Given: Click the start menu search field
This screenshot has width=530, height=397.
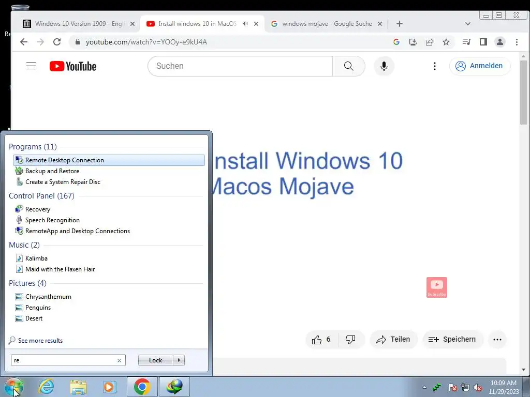Looking at the screenshot, I should [x=64, y=360].
